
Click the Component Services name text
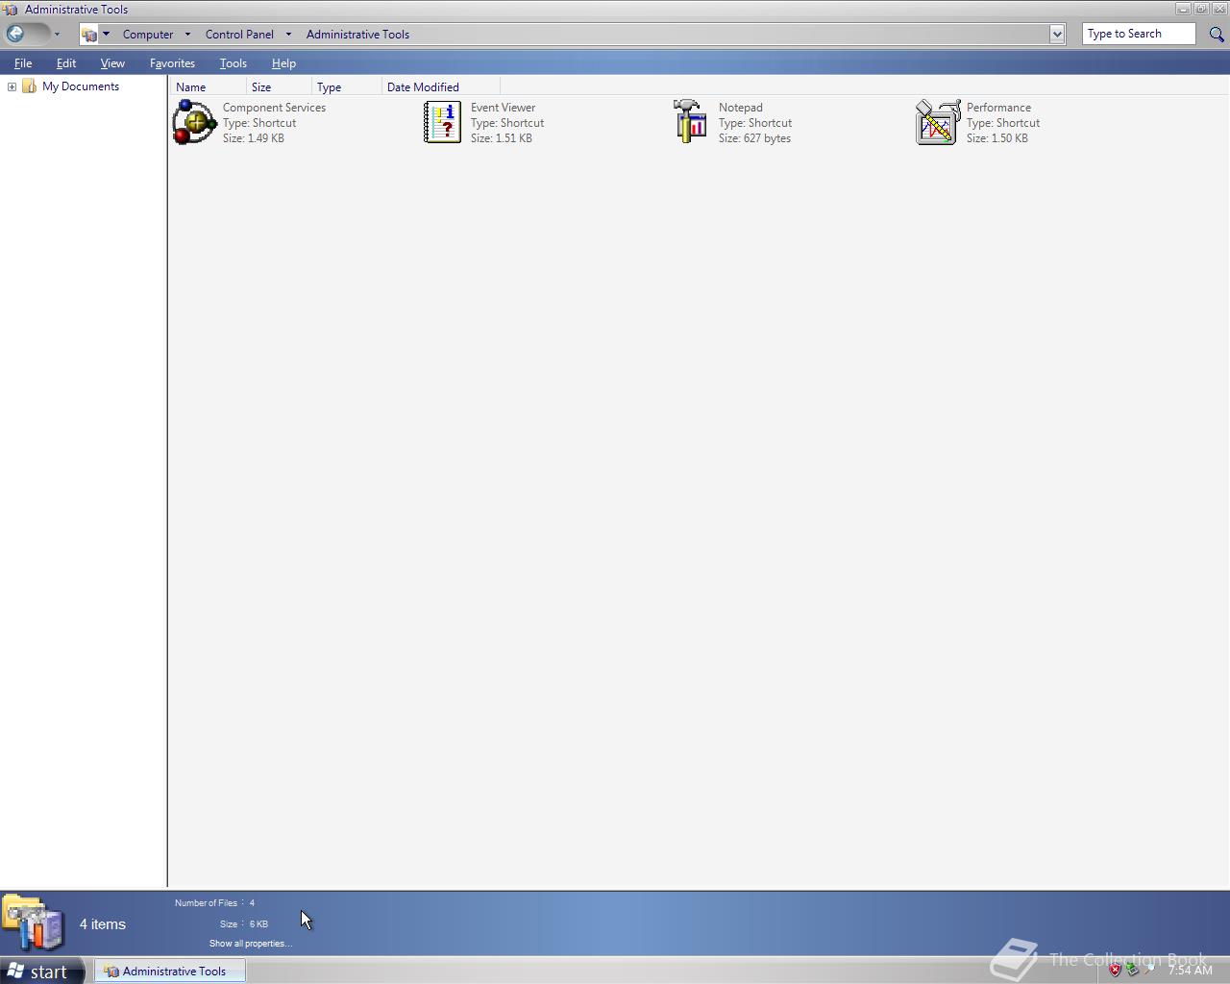(274, 108)
